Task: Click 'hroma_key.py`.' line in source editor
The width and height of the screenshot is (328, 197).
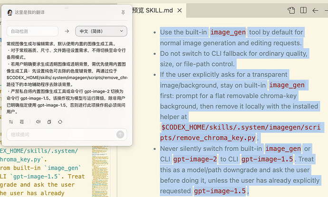Action: coord(23,159)
